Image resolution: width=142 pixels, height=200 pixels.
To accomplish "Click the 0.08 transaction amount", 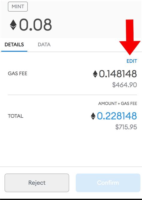I will tap(35, 25).
